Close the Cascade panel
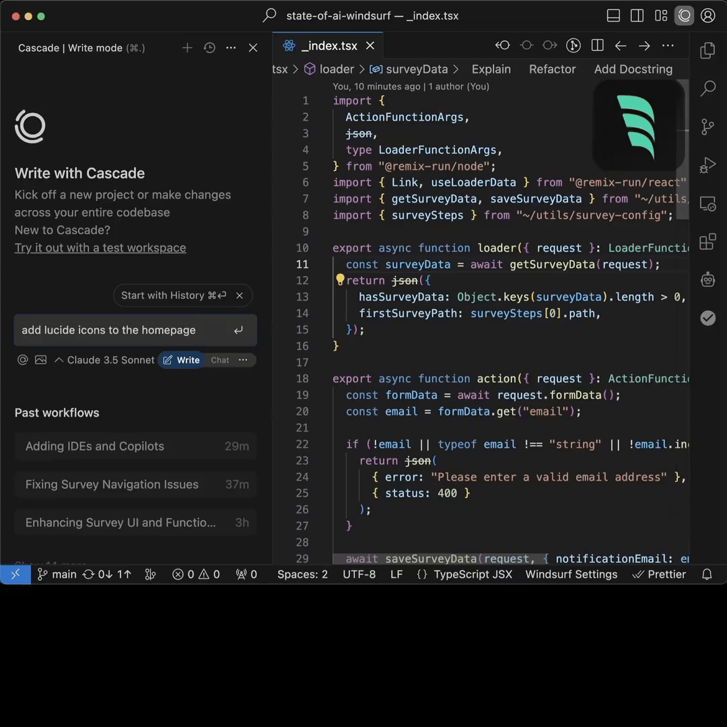 tap(253, 48)
